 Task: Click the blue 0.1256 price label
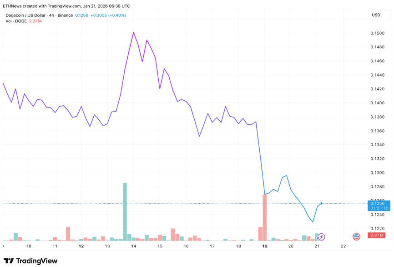pyautogui.click(x=379, y=203)
